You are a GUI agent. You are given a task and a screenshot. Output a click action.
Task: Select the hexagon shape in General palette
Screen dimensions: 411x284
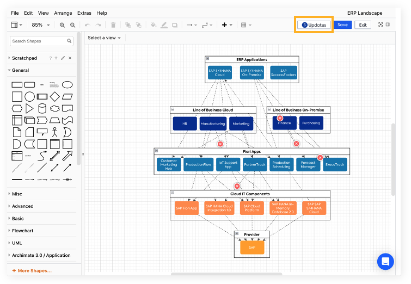[x=17, y=108]
